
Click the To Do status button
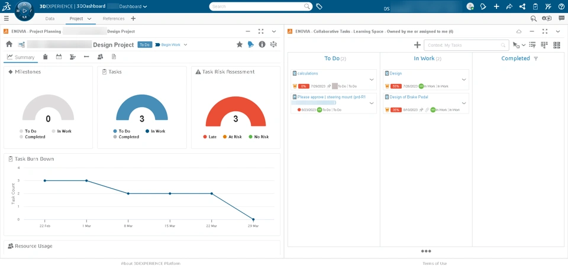pyautogui.click(x=144, y=45)
